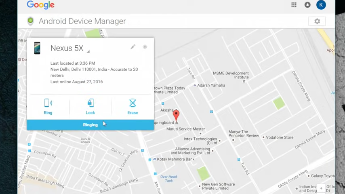345x194 pixels.
Task: Click the Lock label
Action: (90, 112)
